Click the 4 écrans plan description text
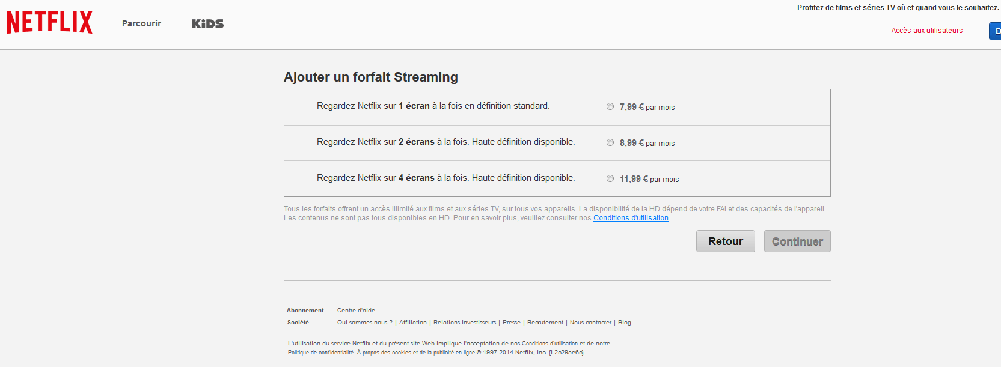The width and height of the screenshot is (1001, 367). [445, 178]
